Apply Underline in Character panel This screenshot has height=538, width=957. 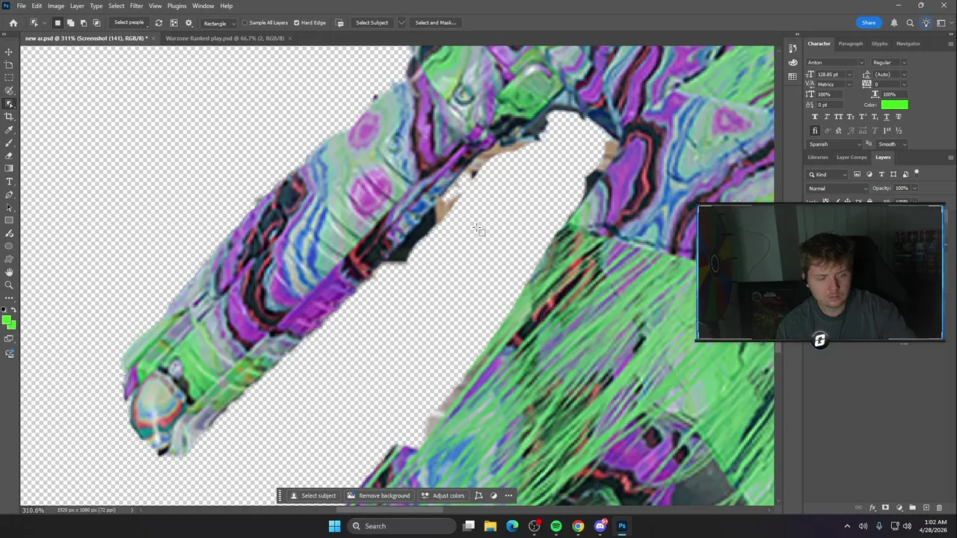pyautogui.click(x=887, y=117)
